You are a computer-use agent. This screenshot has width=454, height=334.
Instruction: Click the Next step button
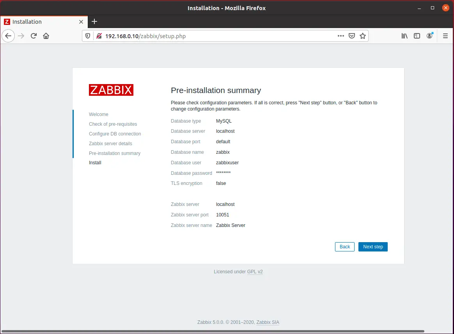click(373, 247)
